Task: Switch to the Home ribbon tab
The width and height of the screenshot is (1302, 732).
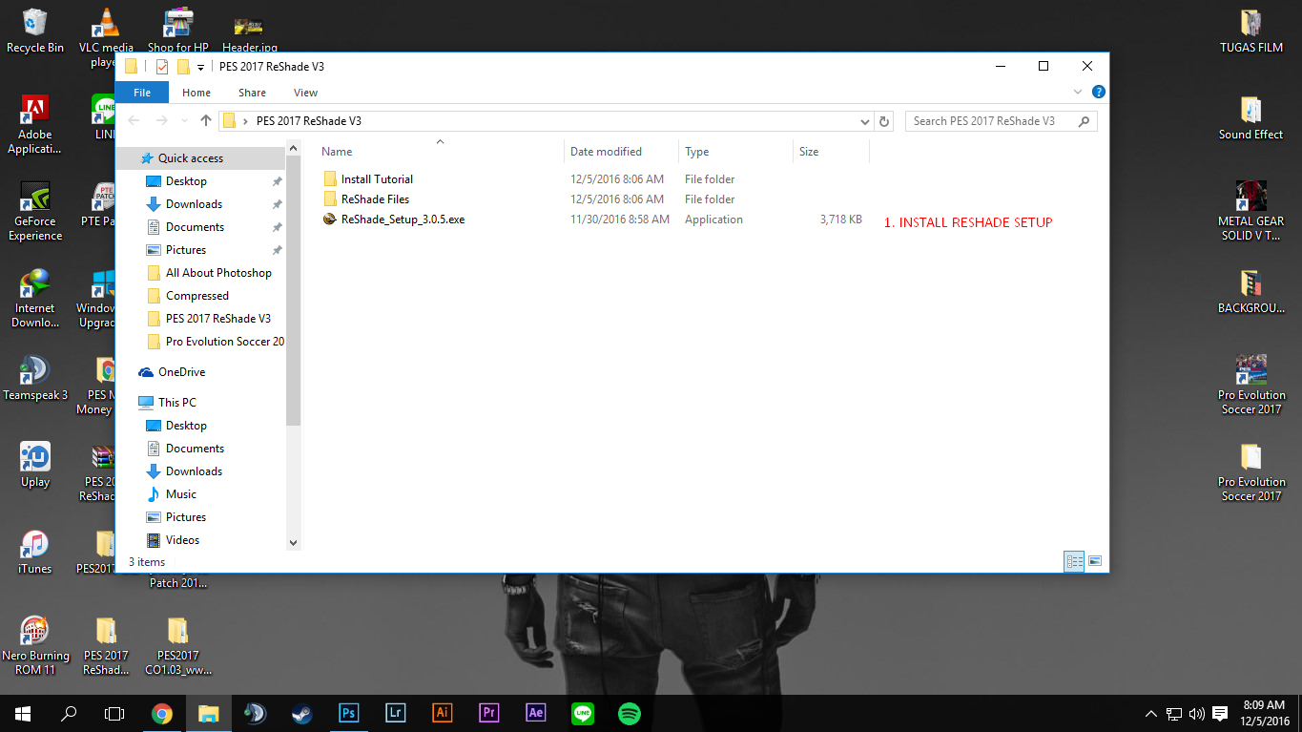Action: tap(196, 93)
